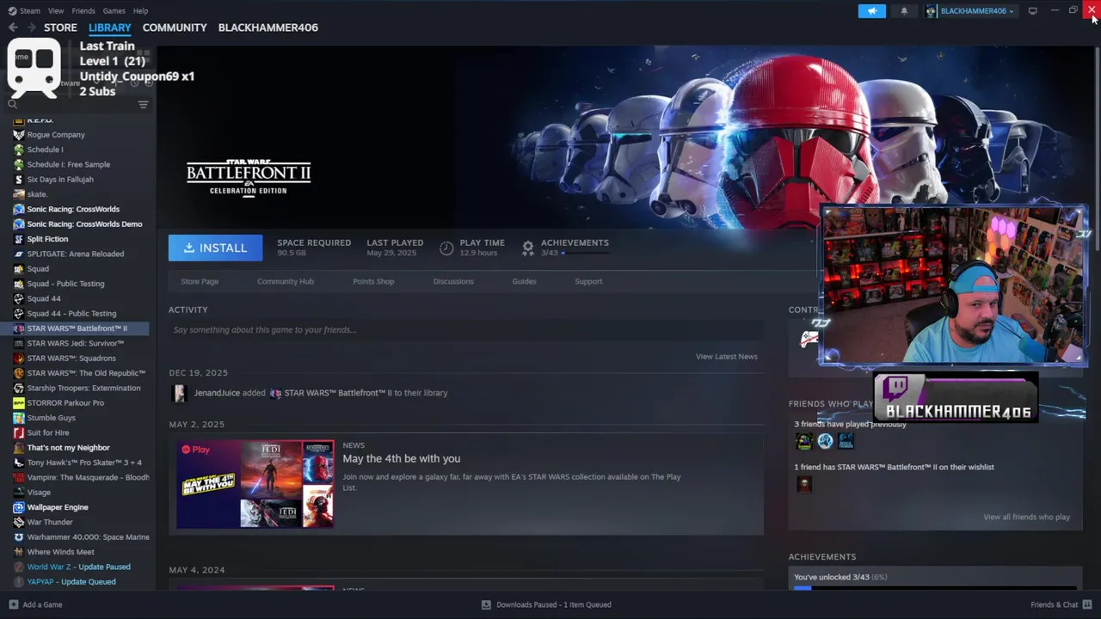
Task: Click Downloads Paused - 1 Item Queued
Action: (x=554, y=604)
